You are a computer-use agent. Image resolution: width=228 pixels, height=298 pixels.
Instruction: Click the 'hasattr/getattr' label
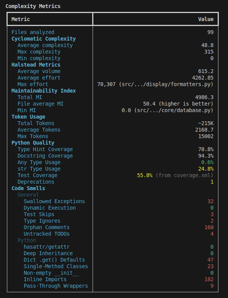47,247
